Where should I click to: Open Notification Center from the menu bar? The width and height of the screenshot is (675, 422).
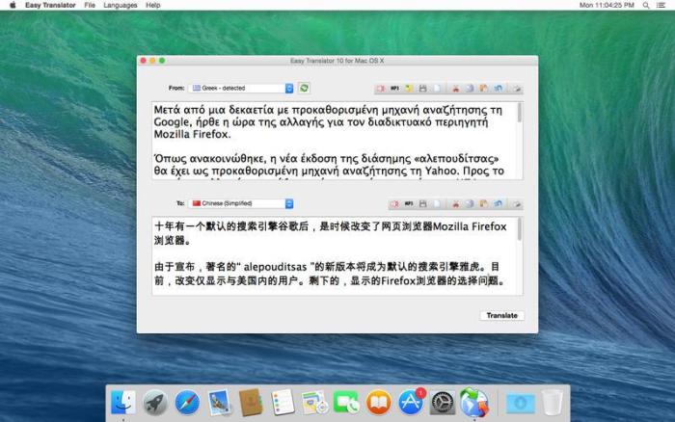pyautogui.click(x=661, y=5)
